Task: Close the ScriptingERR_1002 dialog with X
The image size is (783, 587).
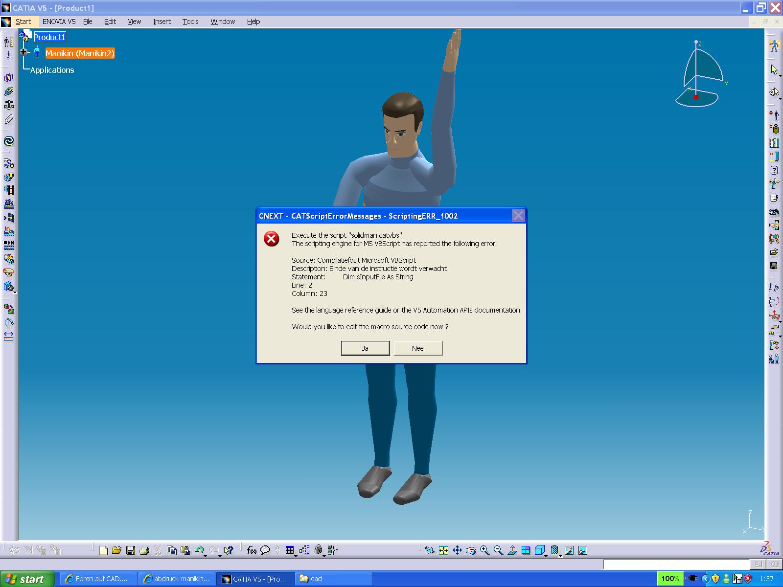Action: 518,216
